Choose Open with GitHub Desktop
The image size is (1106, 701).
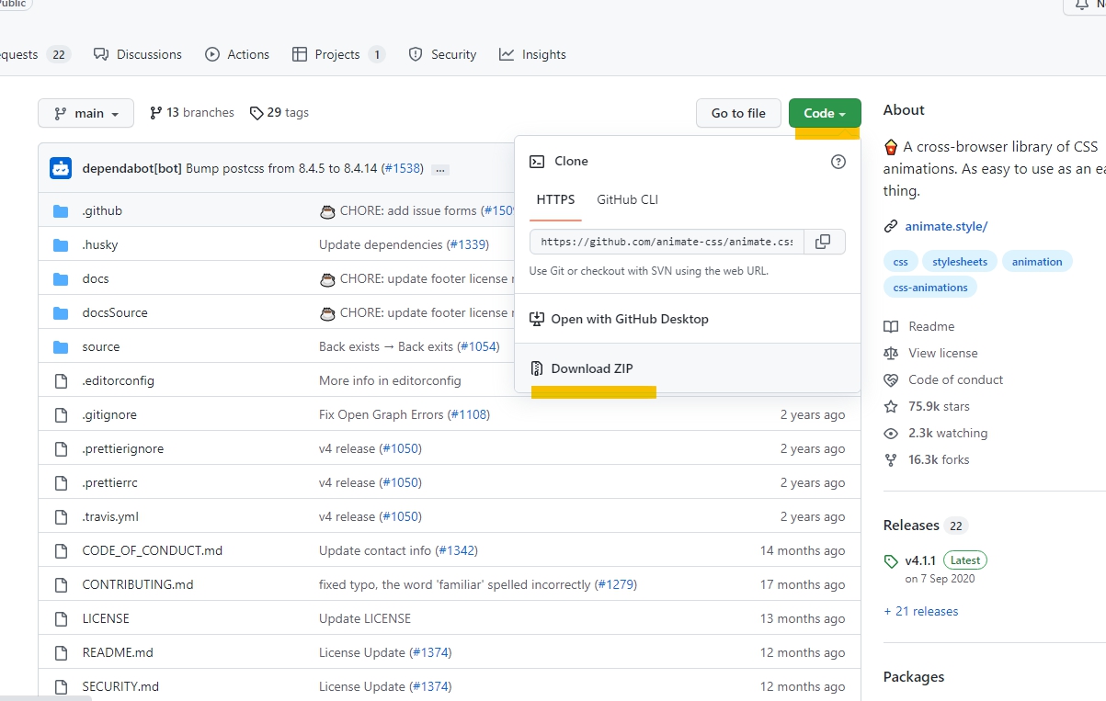coord(688,319)
